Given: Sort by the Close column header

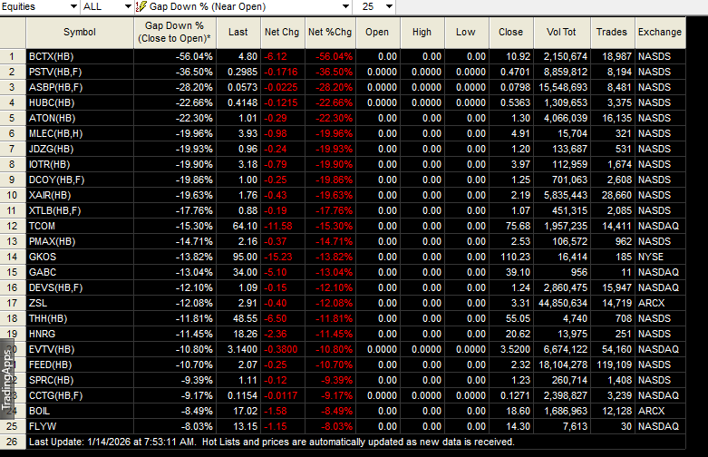Looking at the screenshot, I should click(x=510, y=32).
